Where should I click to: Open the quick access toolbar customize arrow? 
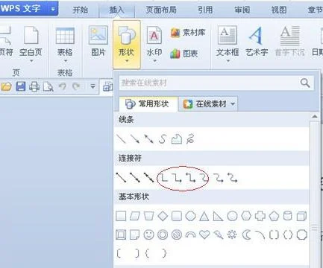click(x=92, y=86)
